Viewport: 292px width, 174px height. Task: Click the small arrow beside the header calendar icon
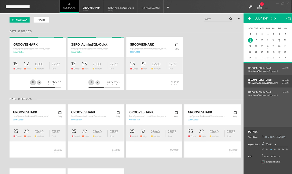tap(286, 19)
